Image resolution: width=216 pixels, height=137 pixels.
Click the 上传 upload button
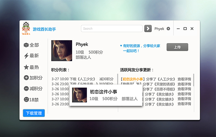pyautogui.click(x=177, y=47)
